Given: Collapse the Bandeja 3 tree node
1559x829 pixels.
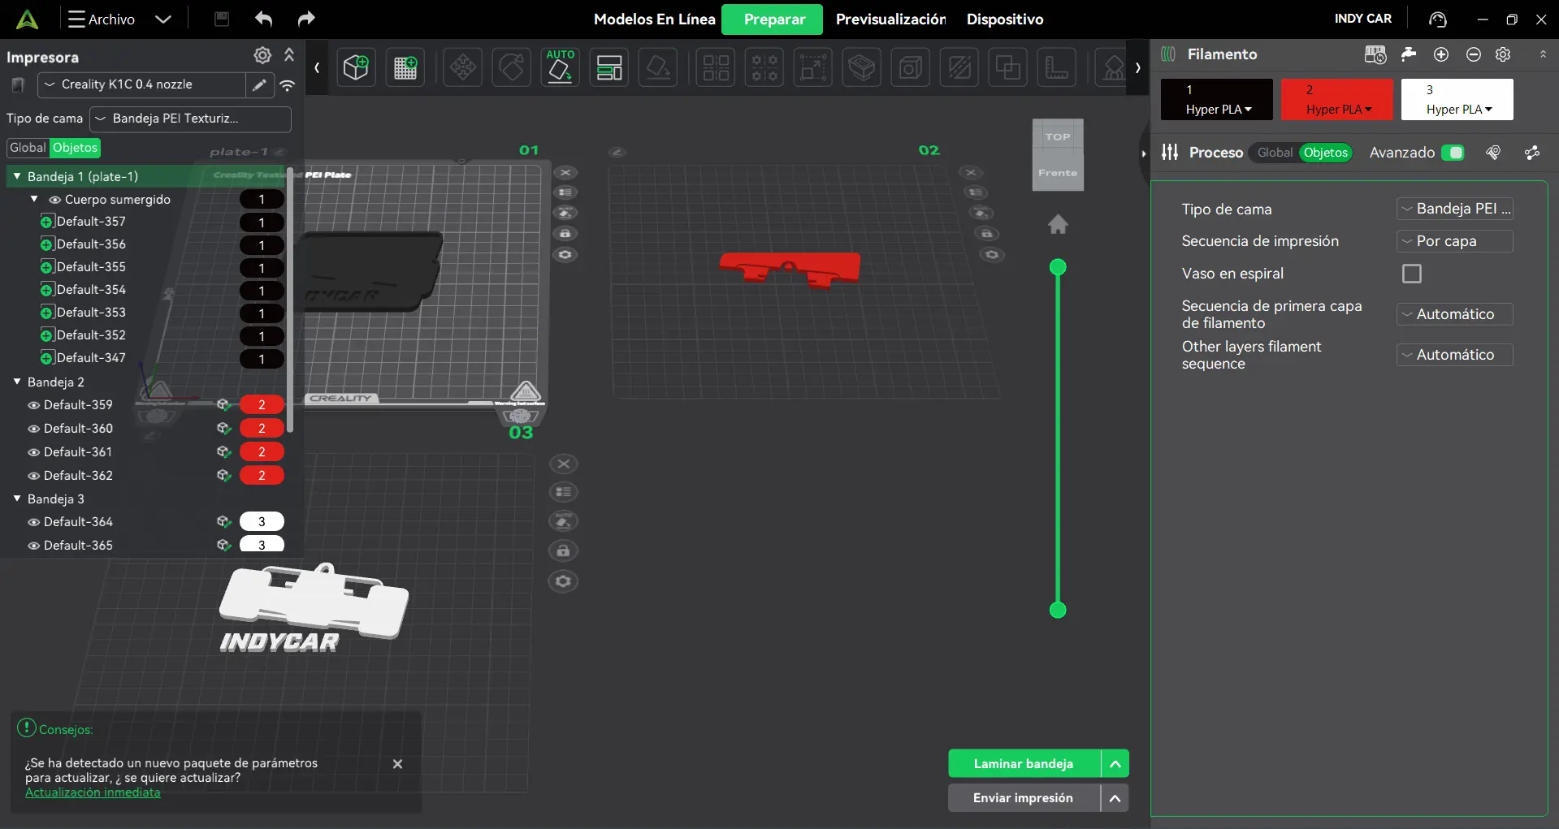Looking at the screenshot, I should tap(17, 499).
